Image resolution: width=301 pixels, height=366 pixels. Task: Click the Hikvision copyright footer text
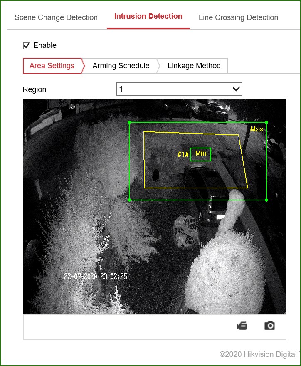pyautogui.click(x=259, y=354)
